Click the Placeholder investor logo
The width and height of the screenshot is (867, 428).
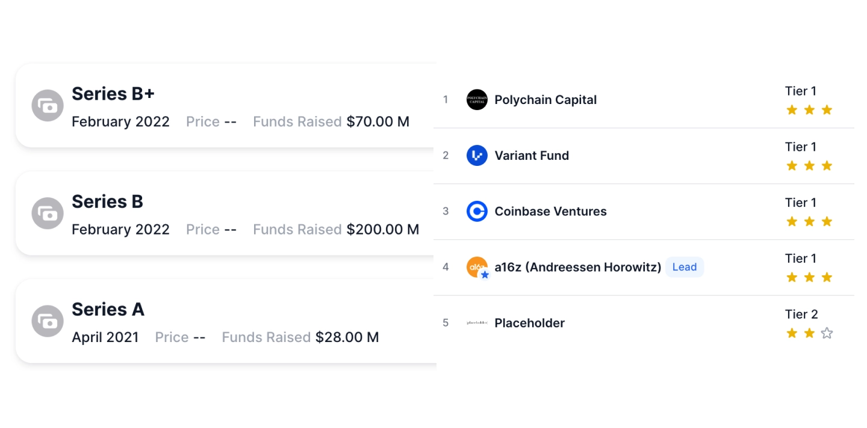(477, 323)
